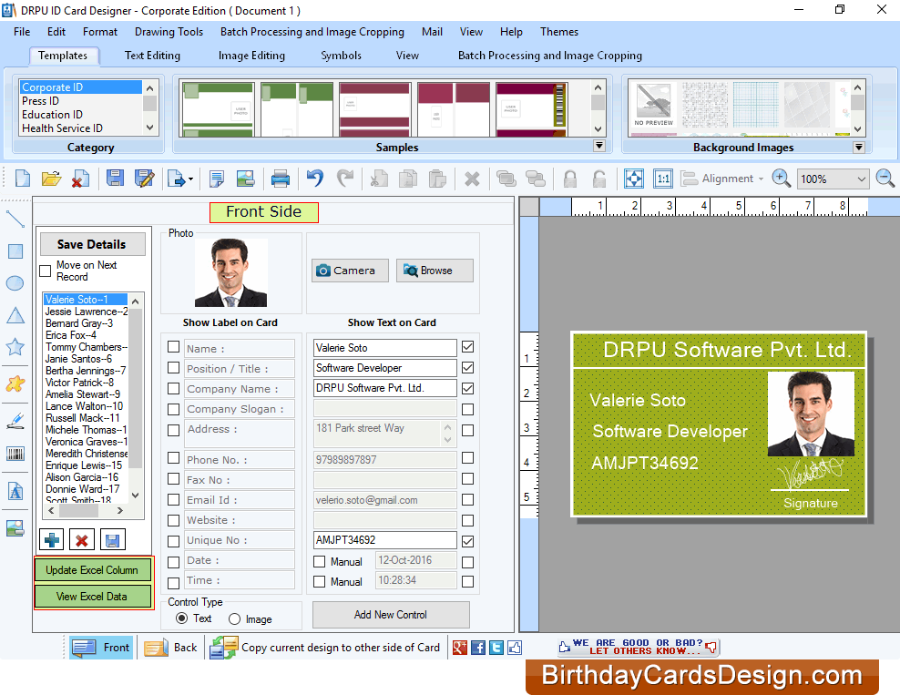Click the Lock padlock icon
Screen dimensions: 900x695
(570, 179)
